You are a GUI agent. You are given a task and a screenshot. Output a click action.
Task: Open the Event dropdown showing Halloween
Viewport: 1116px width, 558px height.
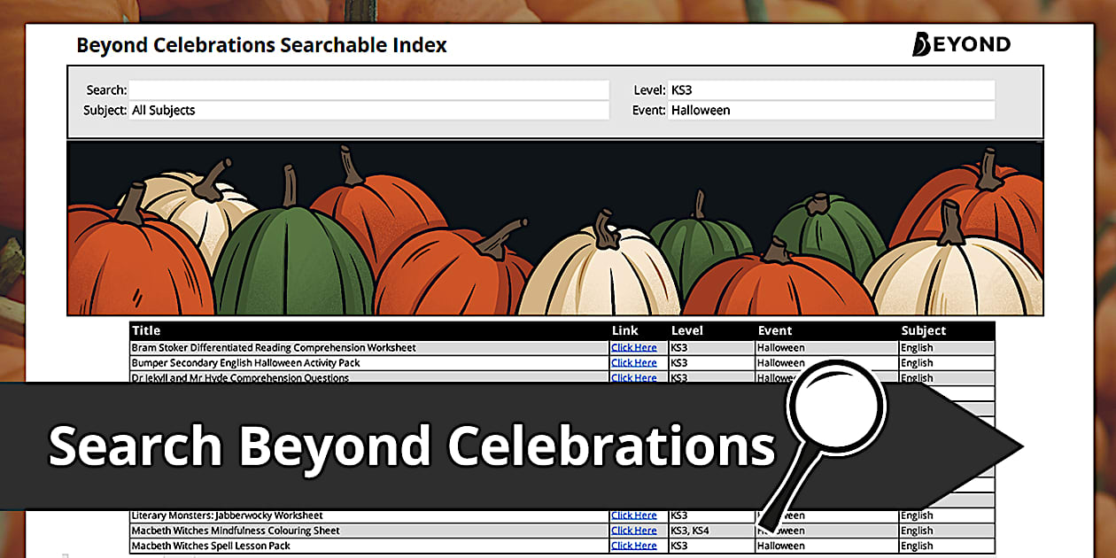[x=831, y=111]
